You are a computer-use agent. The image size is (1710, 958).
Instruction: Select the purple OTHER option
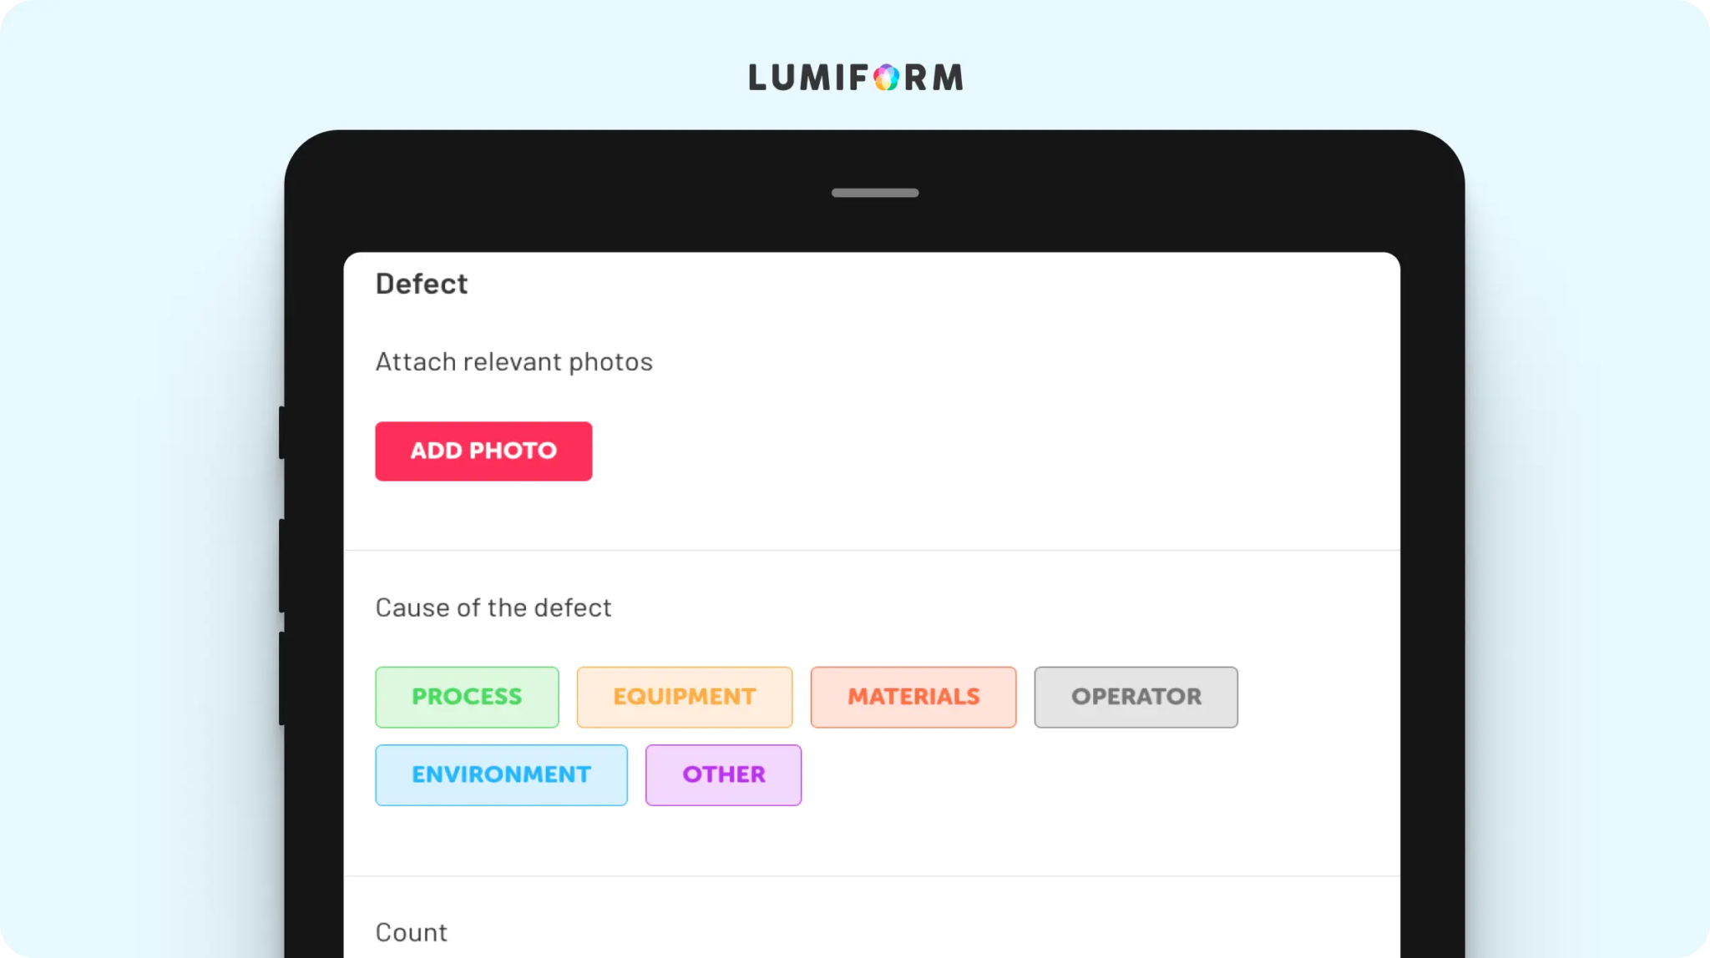pyautogui.click(x=723, y=774)
